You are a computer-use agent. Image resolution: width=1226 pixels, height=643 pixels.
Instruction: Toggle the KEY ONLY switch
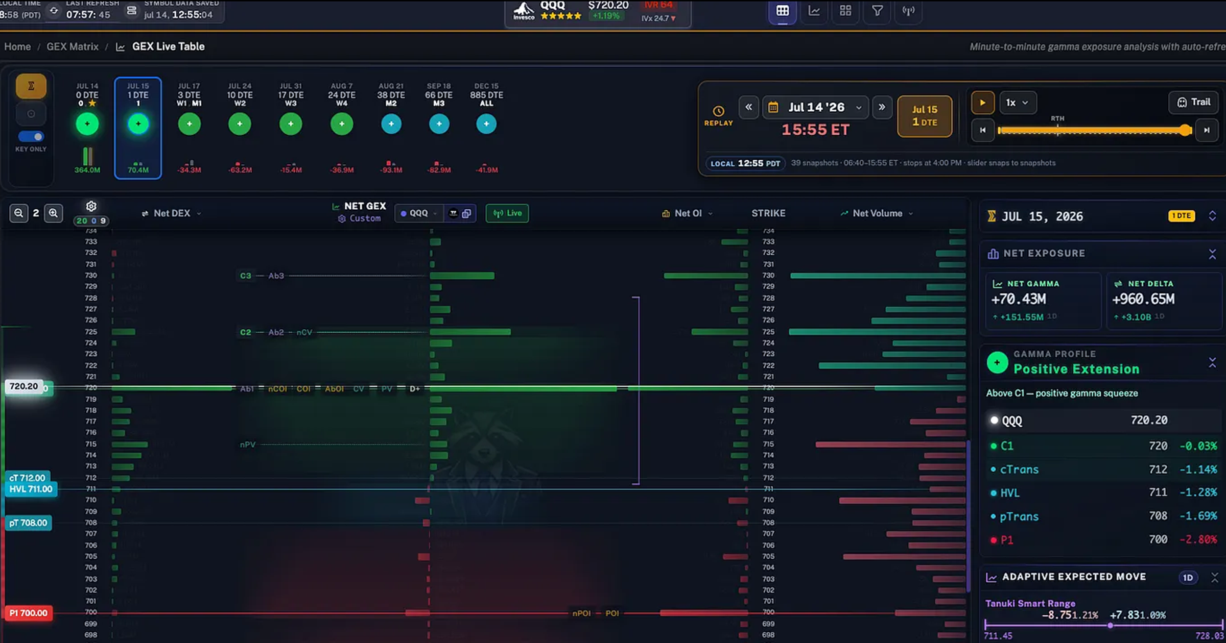[31, 136]
